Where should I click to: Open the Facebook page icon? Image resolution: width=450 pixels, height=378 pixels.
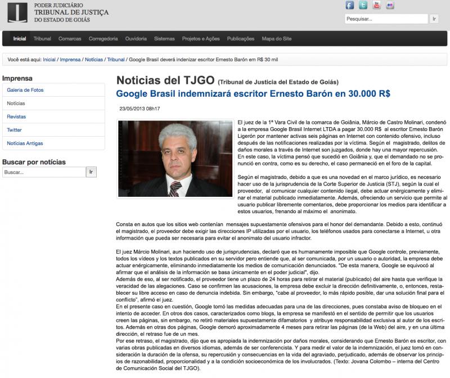pyautogui.click(x=350, y=5)
